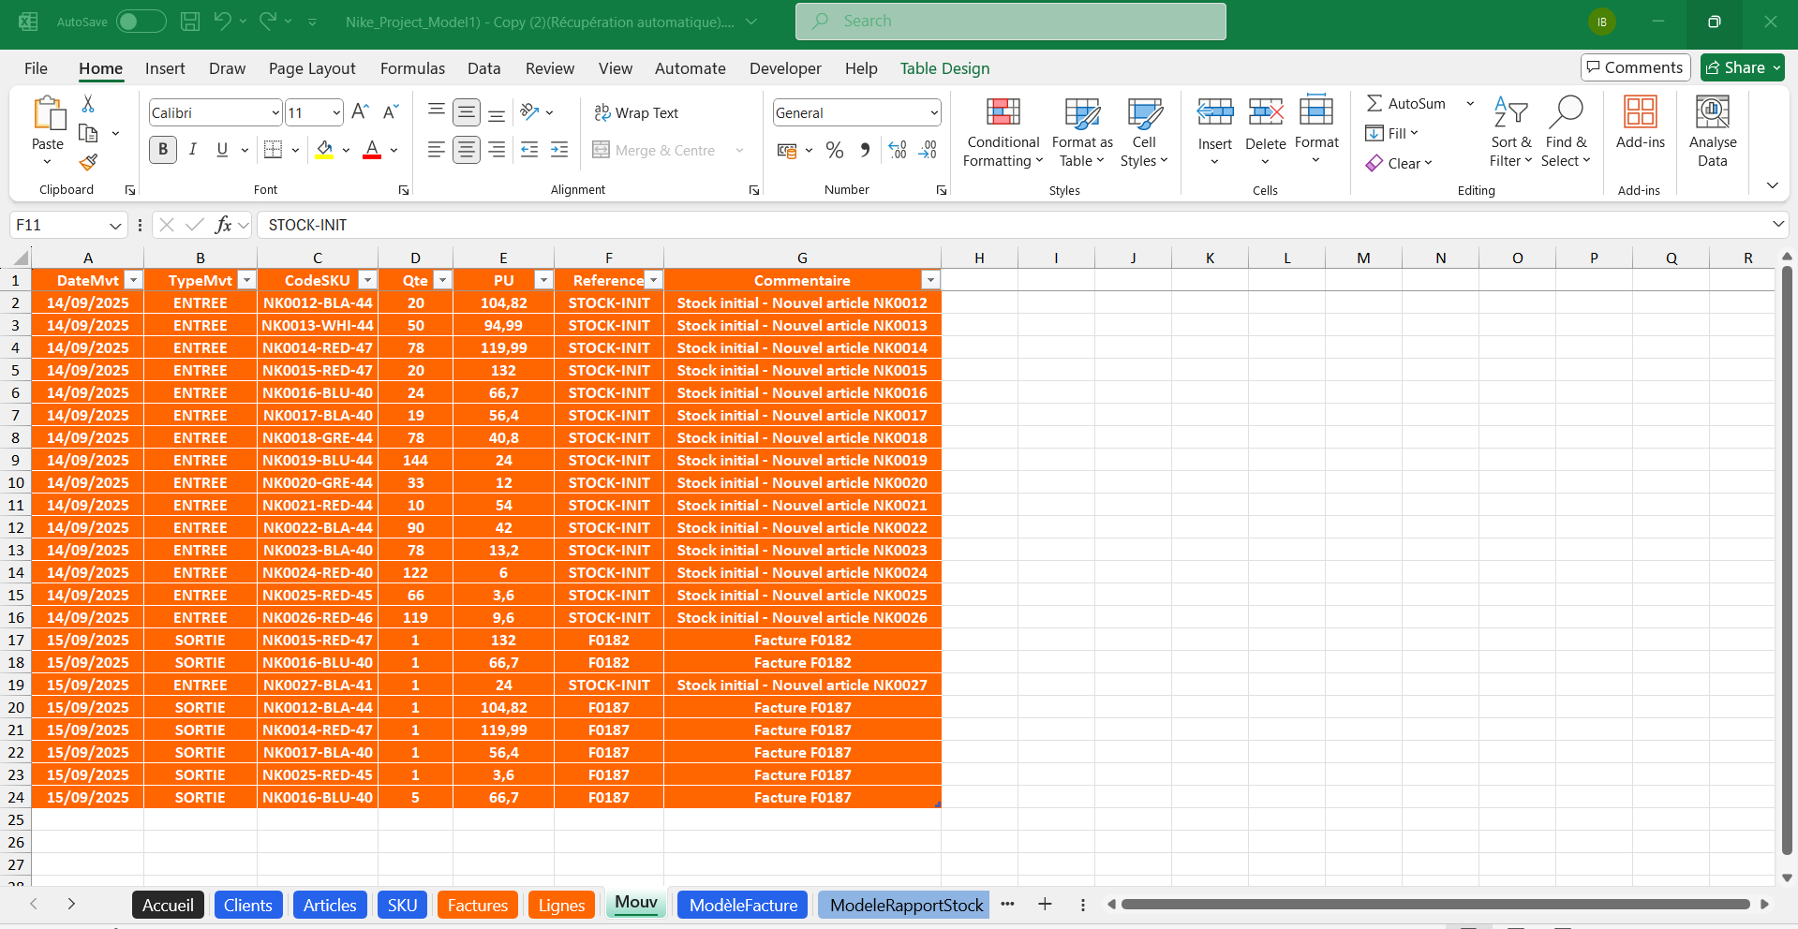
Task: Open the Comments pane button
Action: (x=1635, y=67)
